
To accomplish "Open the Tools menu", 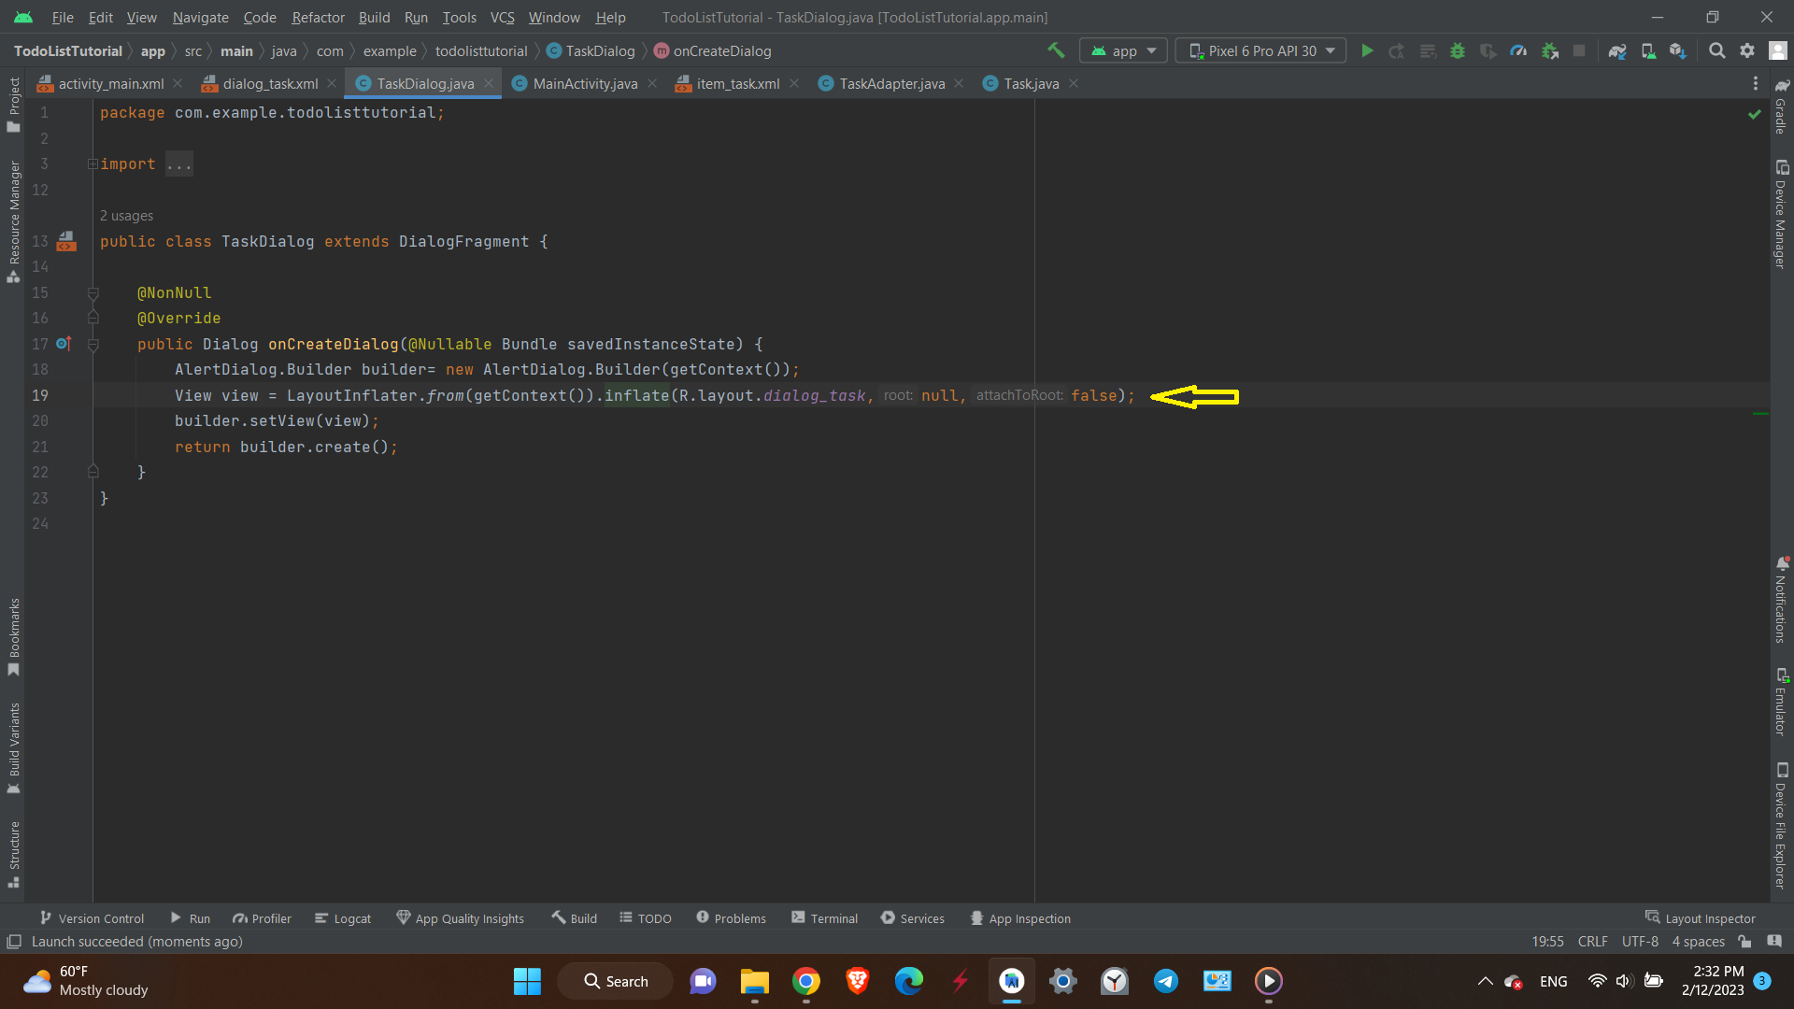I will (x=459, y=17).
